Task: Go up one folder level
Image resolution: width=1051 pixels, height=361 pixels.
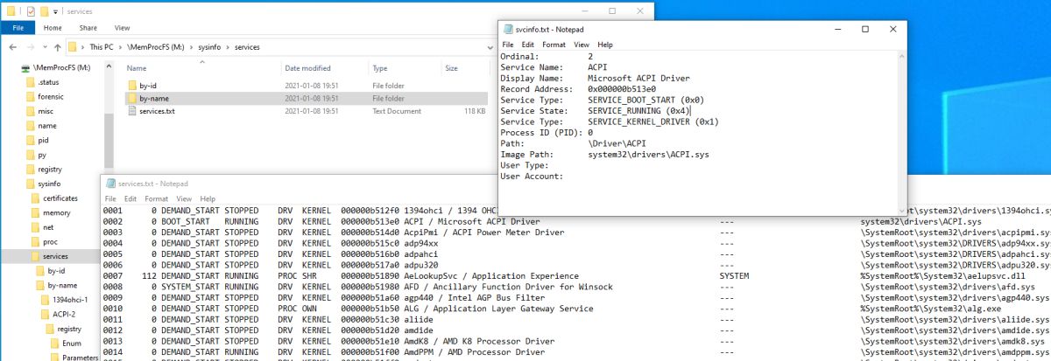Action: (58, 46)
